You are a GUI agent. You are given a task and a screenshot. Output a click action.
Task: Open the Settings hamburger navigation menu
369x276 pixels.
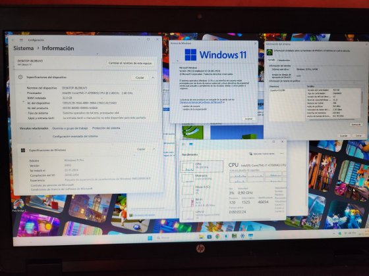tap(21, 40)
